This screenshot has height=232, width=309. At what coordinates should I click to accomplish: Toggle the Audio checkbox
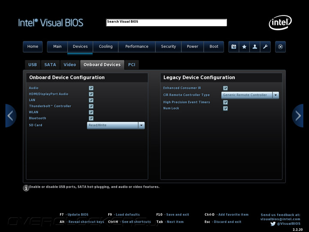91,88
